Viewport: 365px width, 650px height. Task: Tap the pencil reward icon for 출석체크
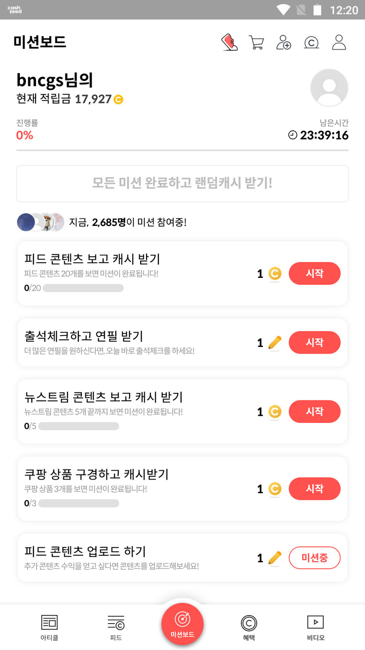274,343
